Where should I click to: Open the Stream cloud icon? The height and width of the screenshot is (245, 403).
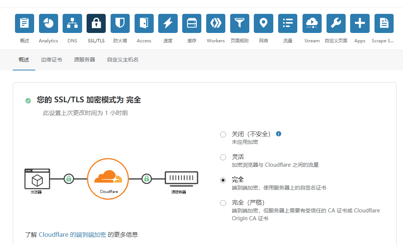pos(312,23)
